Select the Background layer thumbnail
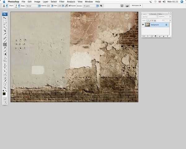The height and width of the screenshot is (149, 186). tap(147, 25)
